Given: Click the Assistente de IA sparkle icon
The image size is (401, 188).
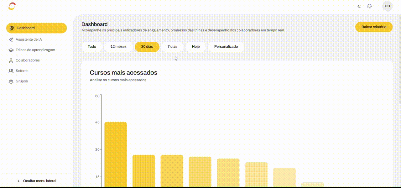Looking at the screenshot, I should pos(11,40).
